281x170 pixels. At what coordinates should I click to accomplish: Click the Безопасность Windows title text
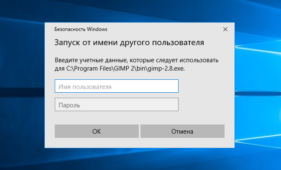click(x=81, y=29)
